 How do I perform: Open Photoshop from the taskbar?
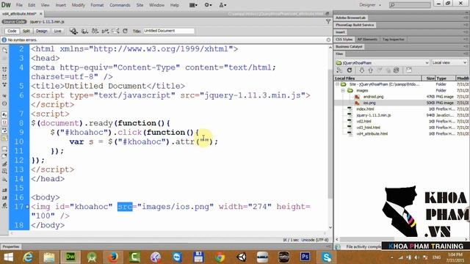click(305, 257)
